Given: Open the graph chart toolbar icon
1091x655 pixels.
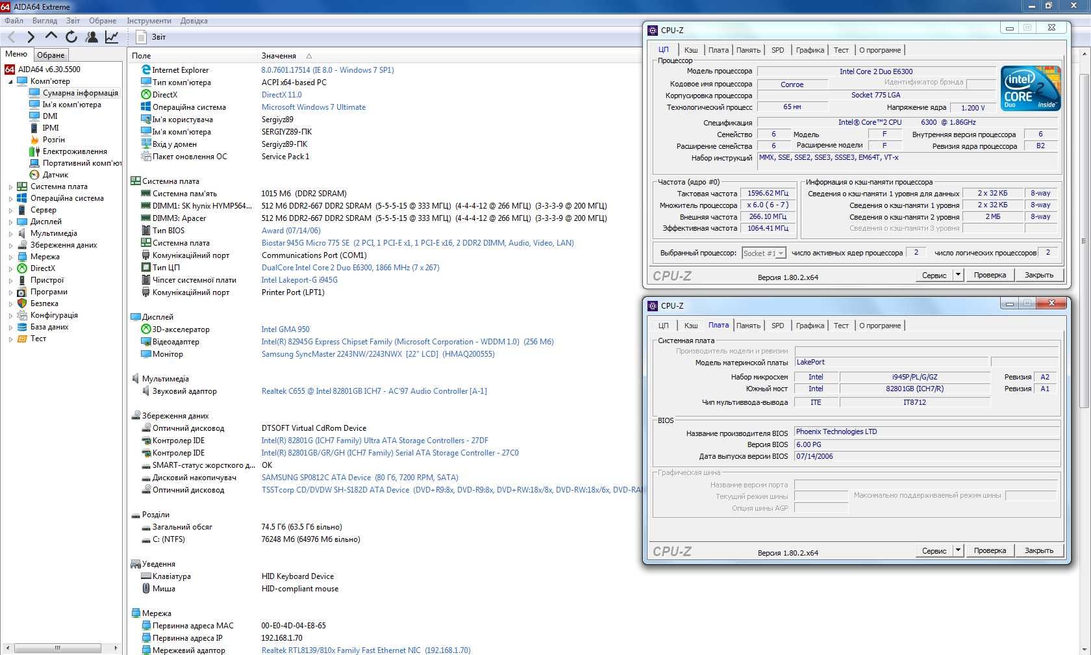Looking at the screenshot, I should 112,37.
